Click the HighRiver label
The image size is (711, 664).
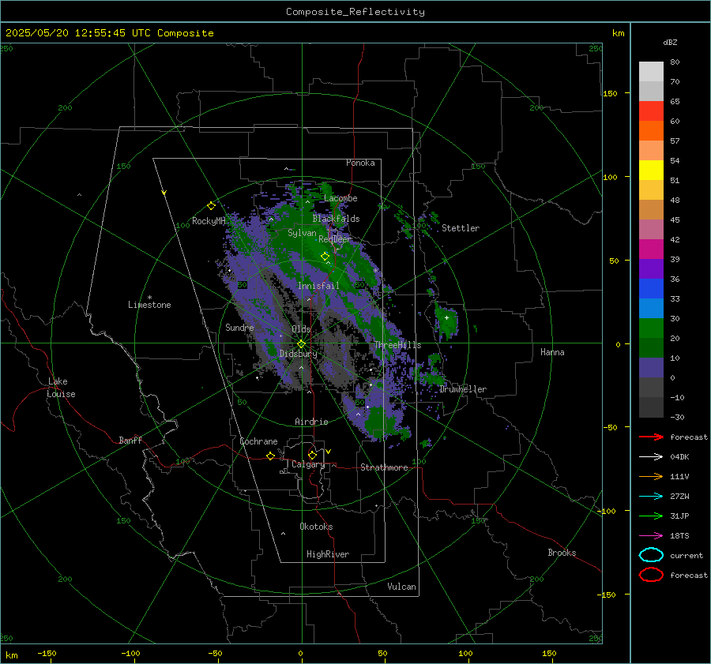click(328, 554)
